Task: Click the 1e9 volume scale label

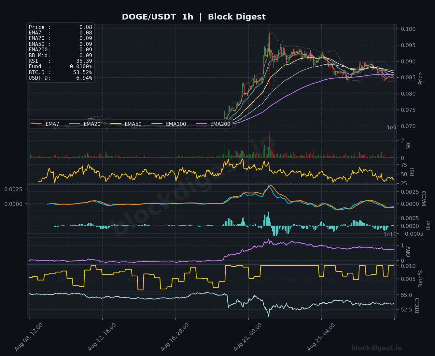Action: click(391, 128)
